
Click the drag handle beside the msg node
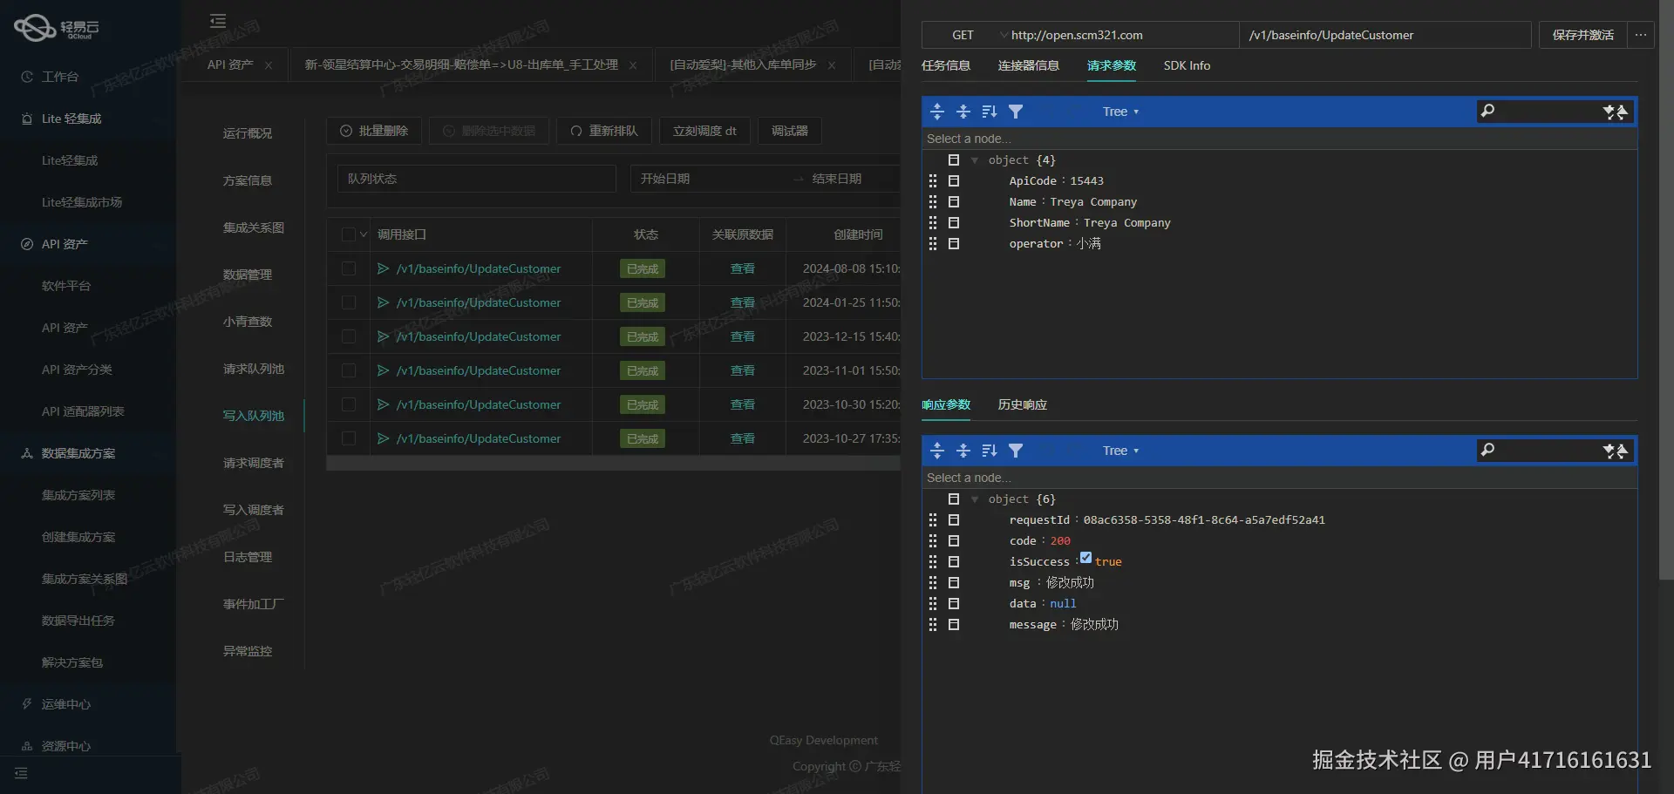(933, 583)
